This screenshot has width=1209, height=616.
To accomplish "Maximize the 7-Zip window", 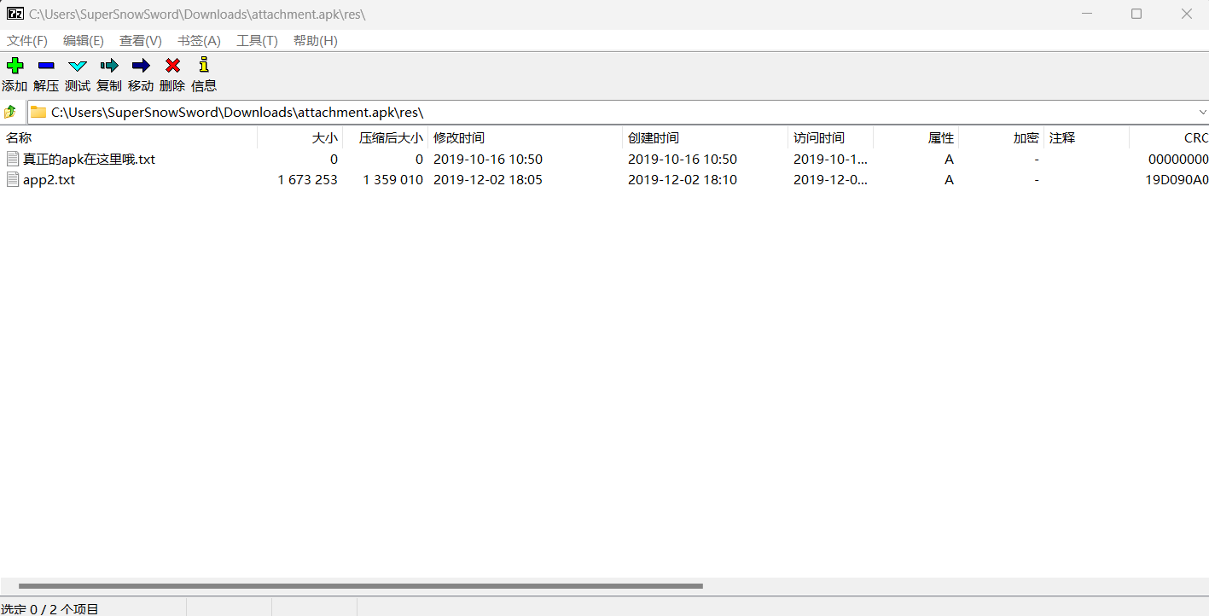I will pyautogui.click(x=1136, y=14).
